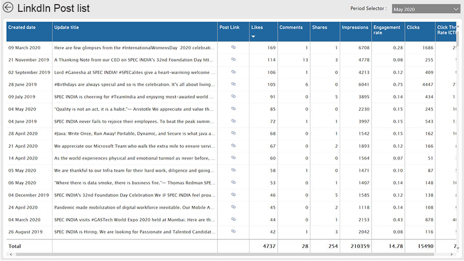The image size is (464, 261).
Task: Select the '09 July 2019' date cell
Action: coord(22,97)
